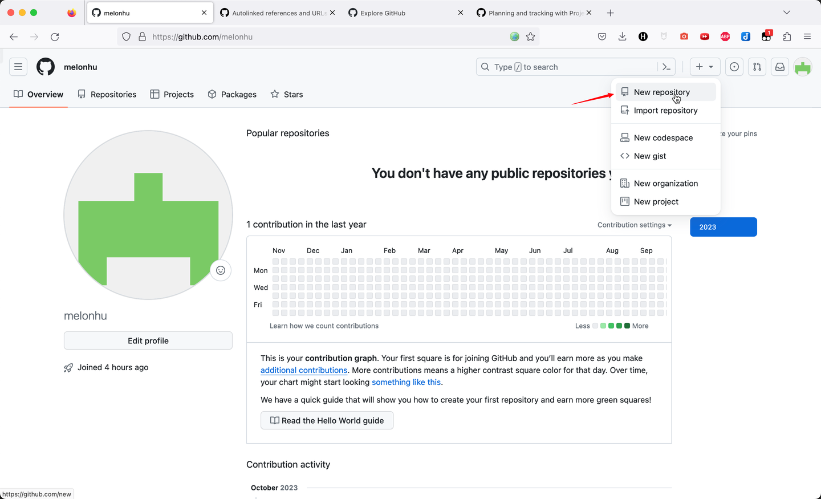Select New project from menu

666,201
